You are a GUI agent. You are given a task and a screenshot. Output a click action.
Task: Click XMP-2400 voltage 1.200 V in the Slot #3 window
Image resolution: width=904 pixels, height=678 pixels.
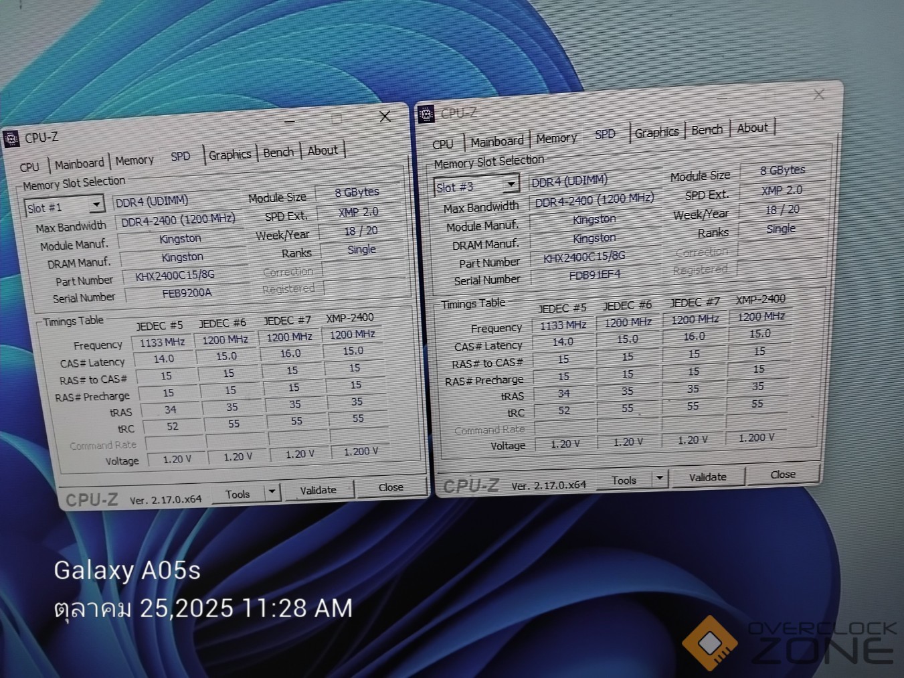click(756, 438)
